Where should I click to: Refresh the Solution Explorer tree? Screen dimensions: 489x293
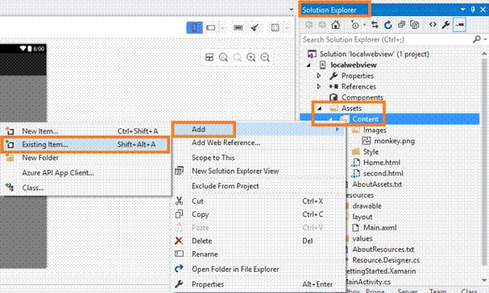coord(388,25)
